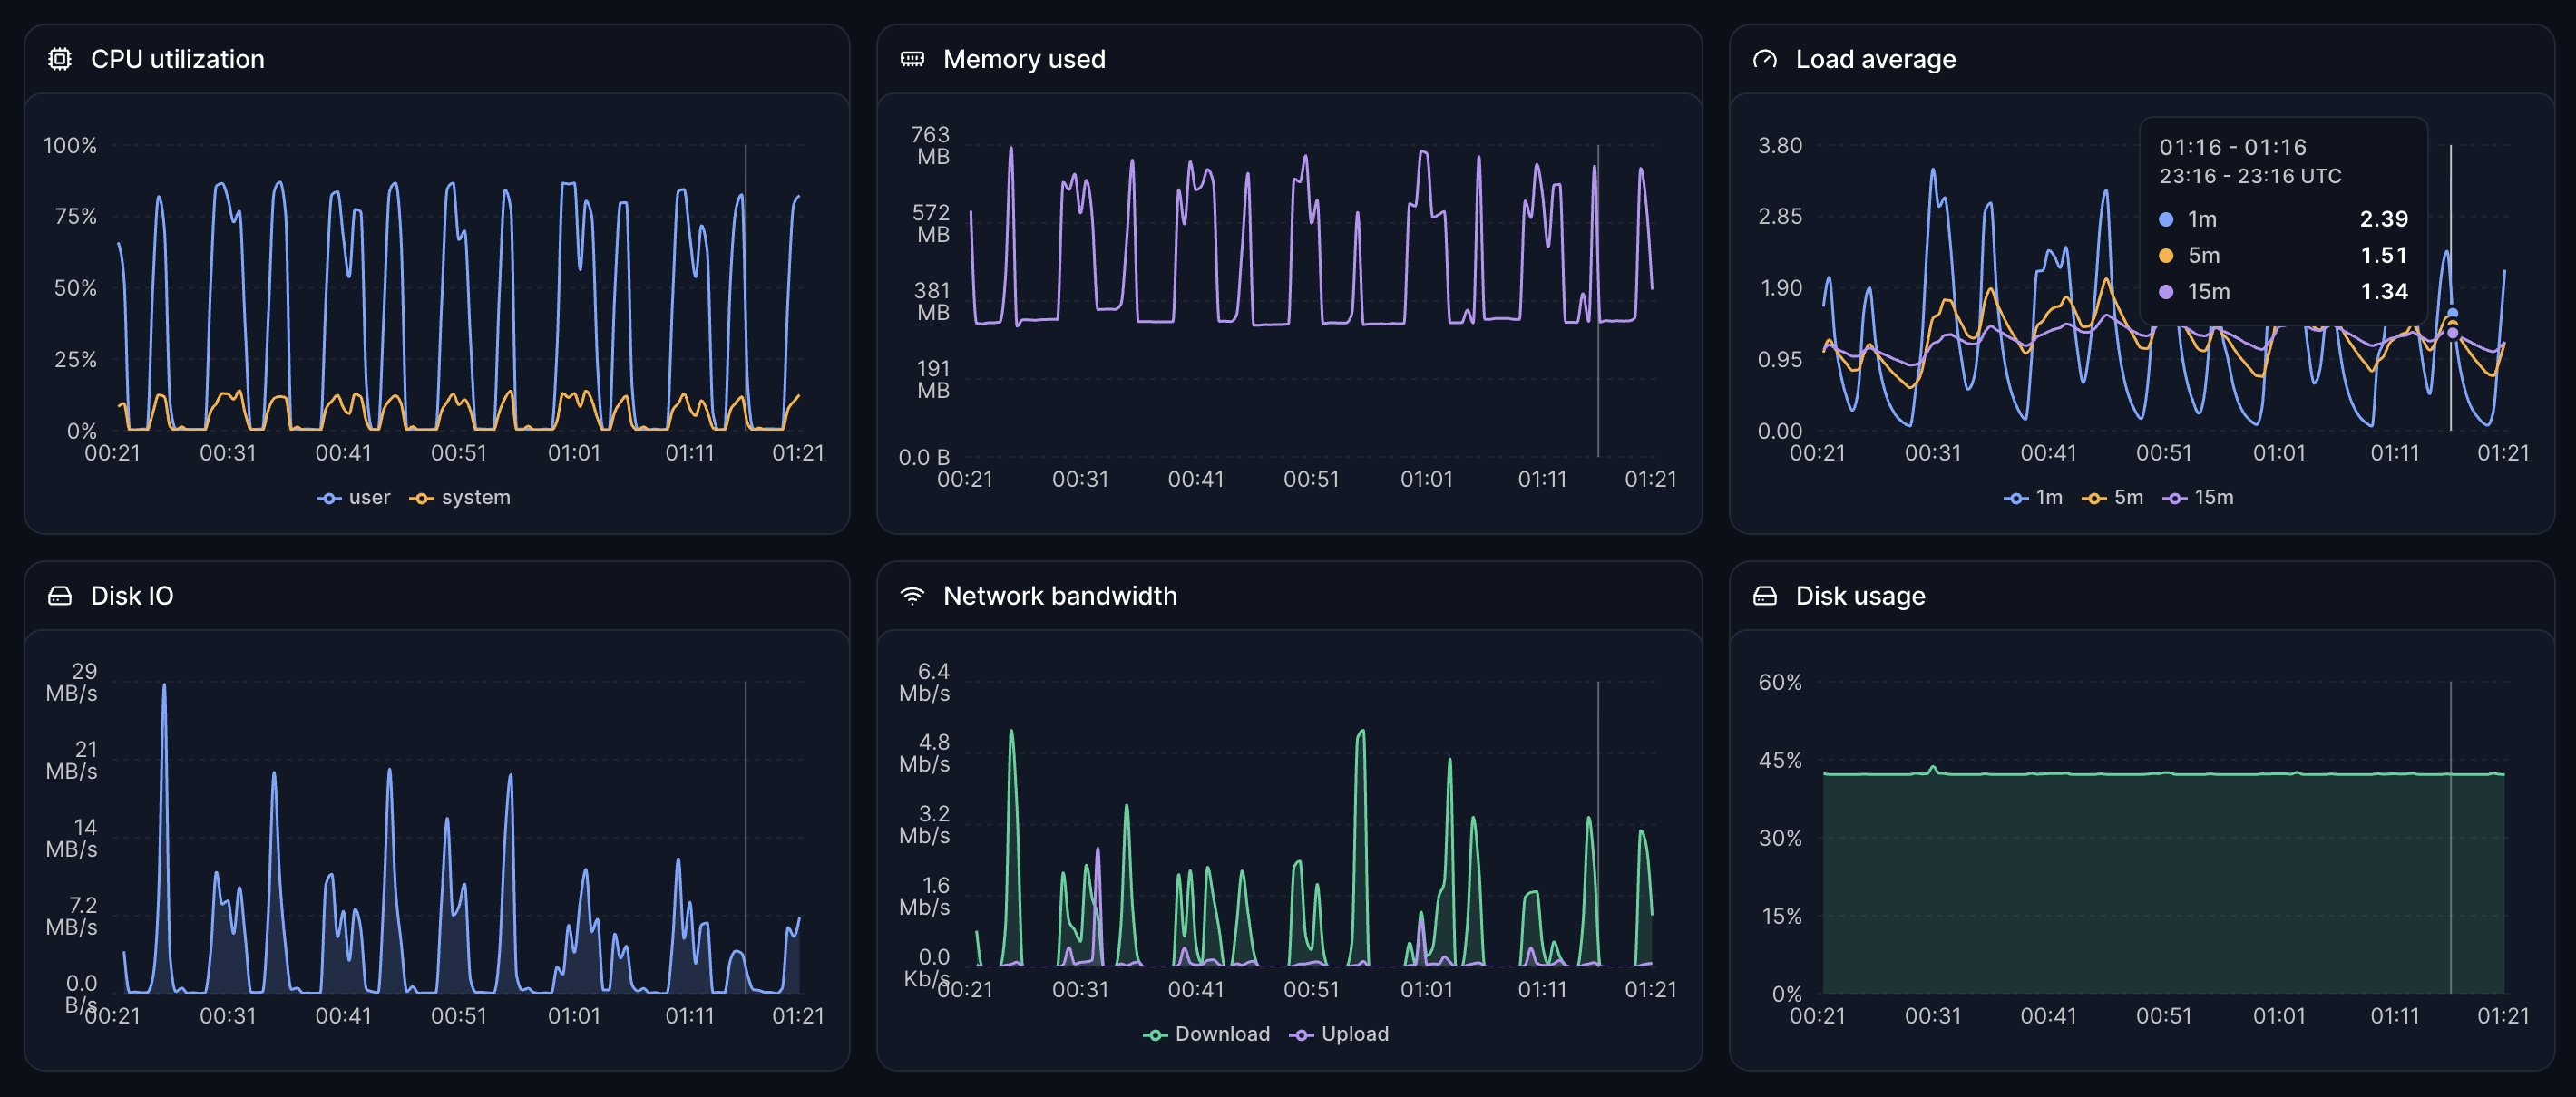Click the 2.39 value inside the tooltip
This screenshot has height=1097, width=2576.
pos(2386,218)
